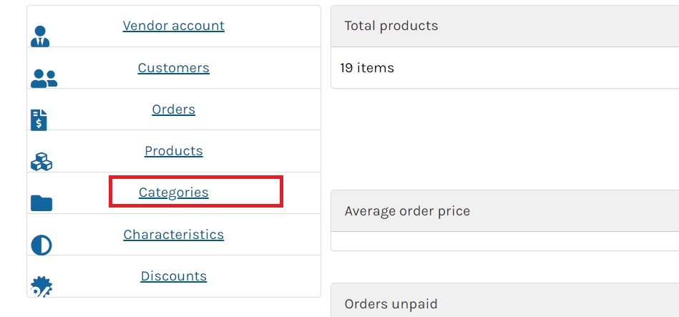This screenshot has height=317, width=679.
Task: Open the Vendor account link
Action: [x=174, y=26]
